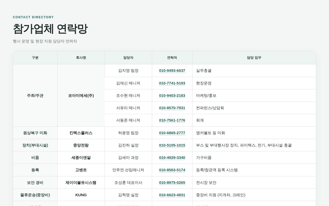
Task: Click the 담당 업무 column header
Action: coord(254,58)
